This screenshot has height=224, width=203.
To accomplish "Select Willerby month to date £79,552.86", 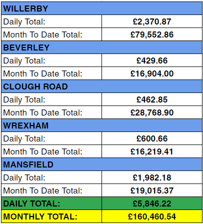I will coord(152,34).
